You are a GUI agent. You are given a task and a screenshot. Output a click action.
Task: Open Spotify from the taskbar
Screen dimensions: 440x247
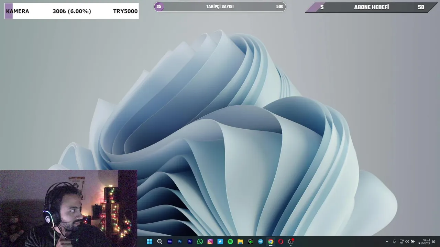230,242
